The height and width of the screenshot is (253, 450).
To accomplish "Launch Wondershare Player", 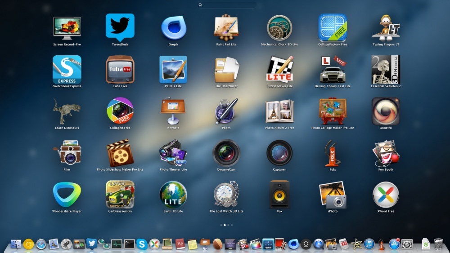I will tap(67, 195).
